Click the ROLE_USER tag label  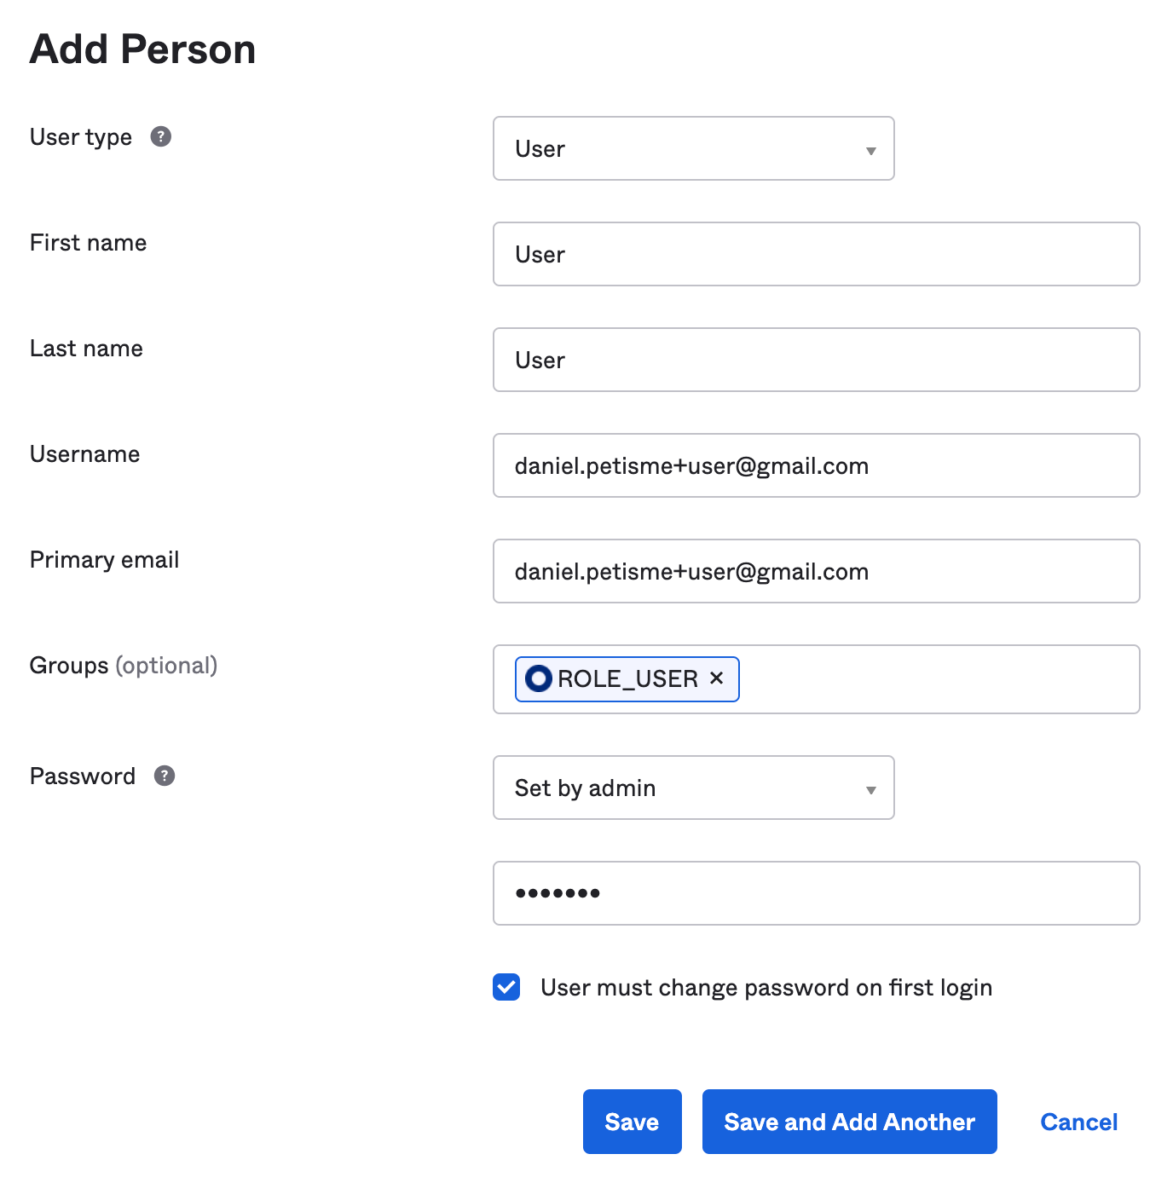click(x=627, y=679)
